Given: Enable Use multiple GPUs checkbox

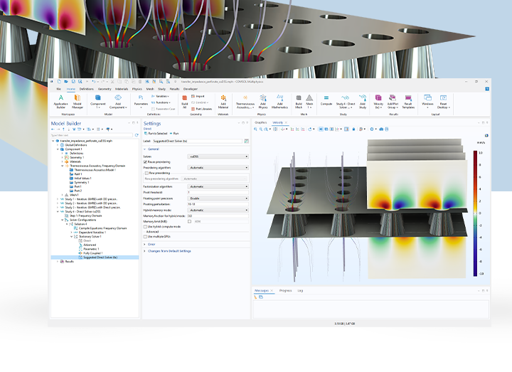Looking at the screenshot, I should click(146, 235).
